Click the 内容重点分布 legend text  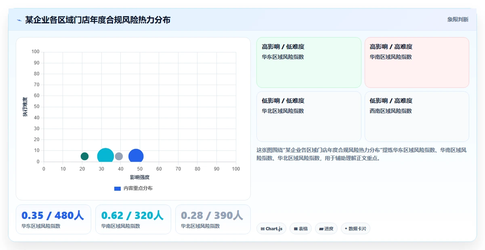tap(138, 188)
